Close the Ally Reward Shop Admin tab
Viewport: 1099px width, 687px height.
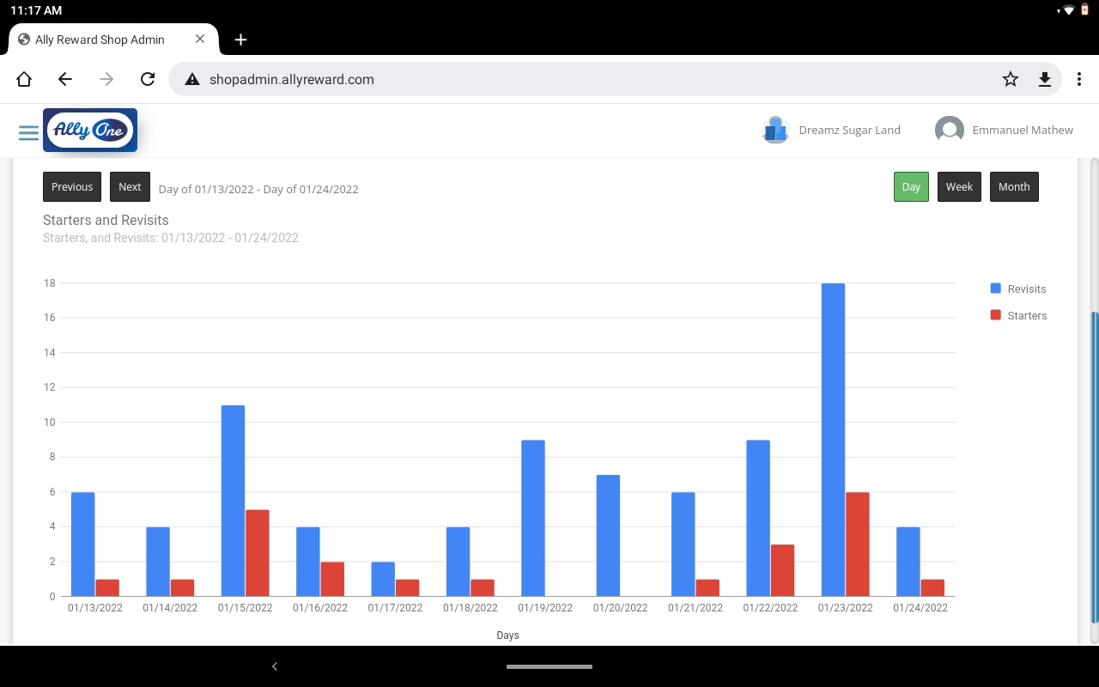coord(200,40)
